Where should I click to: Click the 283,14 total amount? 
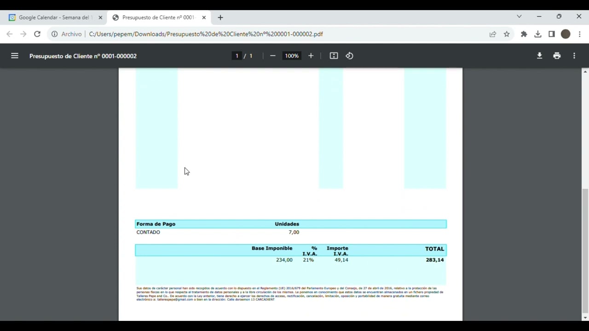coord(435,260)
